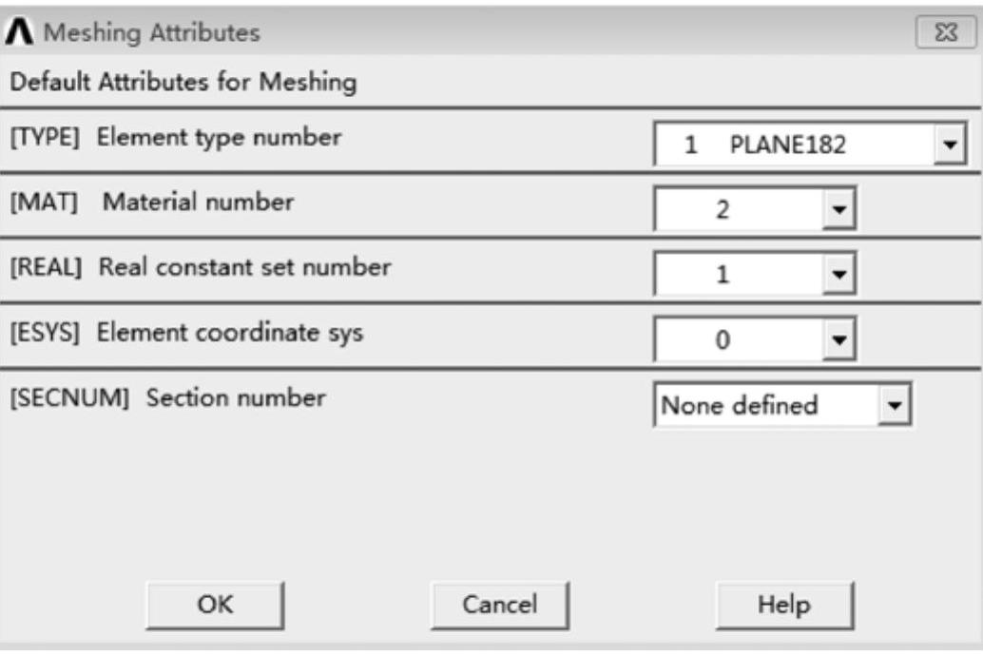Cancel the meshing attributes dialog

click(499, 605)
